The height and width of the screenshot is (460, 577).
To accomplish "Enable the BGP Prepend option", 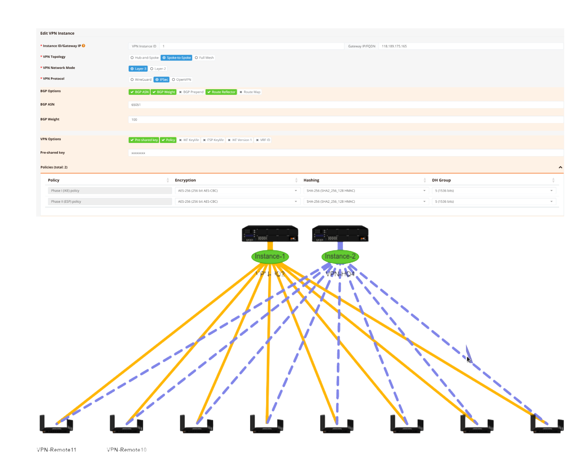I will click(x=191, y=92).
